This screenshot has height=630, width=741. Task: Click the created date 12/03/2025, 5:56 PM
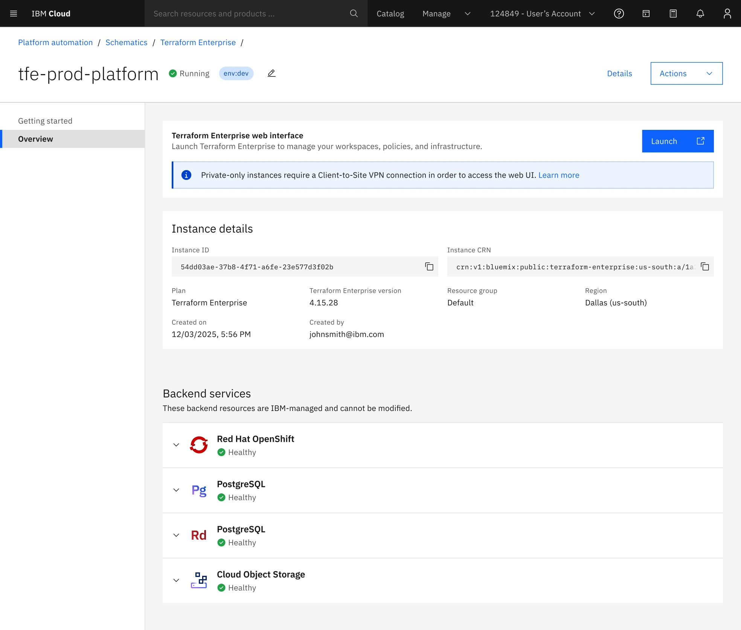211,334
